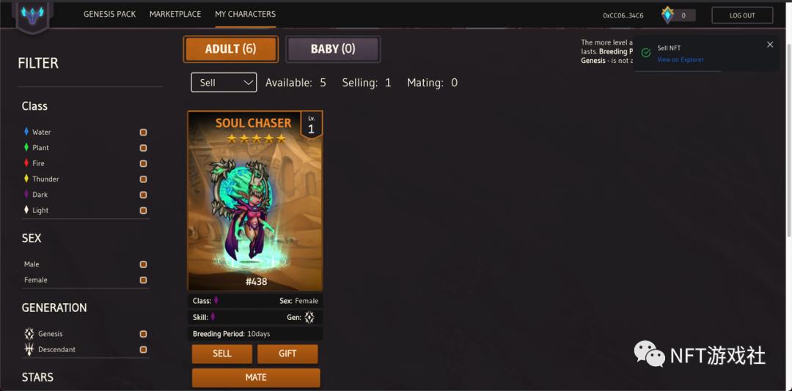
Task: Check the Female sex filter checkbox
Action: click(x=144, y=280)
